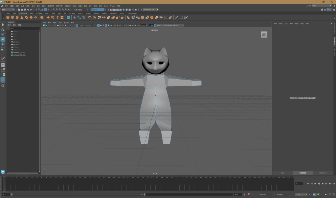336x198 pixels.
Task: Open the 24 fps frame rate dropdown
Action: point(301,194)
